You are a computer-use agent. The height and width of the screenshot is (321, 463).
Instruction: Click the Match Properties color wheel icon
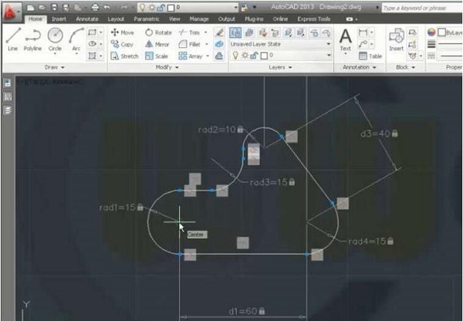[x=431, y=32]
